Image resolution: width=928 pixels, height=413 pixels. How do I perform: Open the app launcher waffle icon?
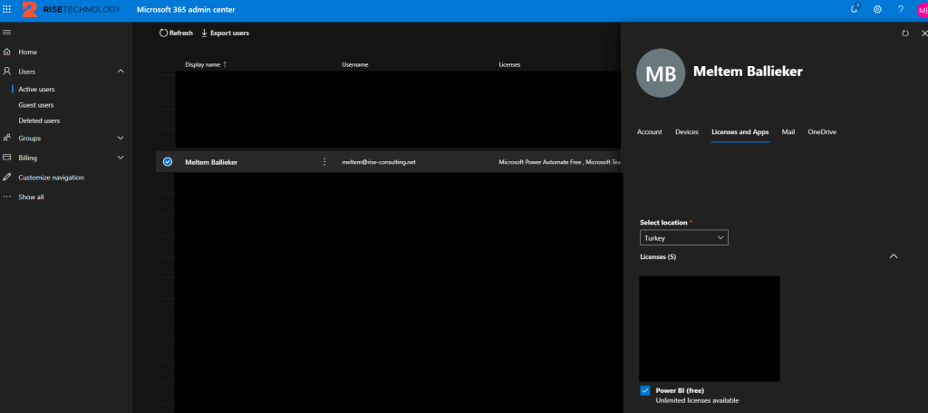tap(8, 9)
